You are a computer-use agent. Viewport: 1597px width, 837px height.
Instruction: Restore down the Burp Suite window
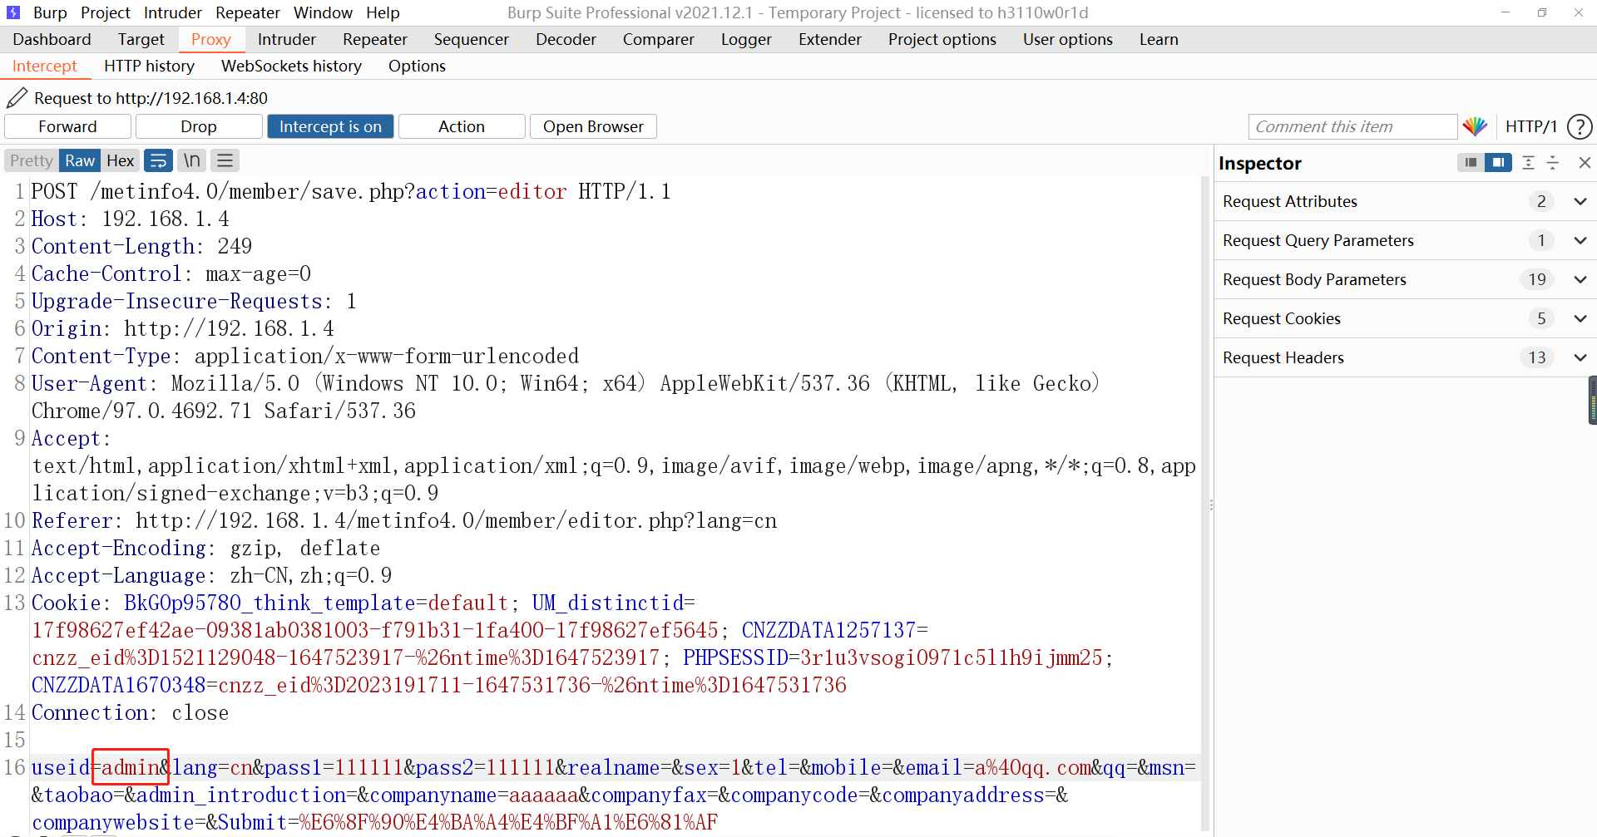click(x=1541, y=12)
